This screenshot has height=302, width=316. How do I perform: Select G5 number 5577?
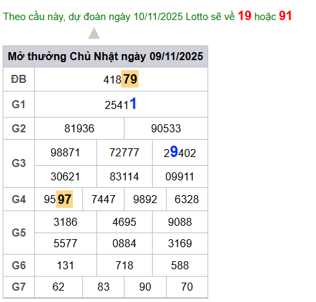pyautogui.click(x=66, y=243)
